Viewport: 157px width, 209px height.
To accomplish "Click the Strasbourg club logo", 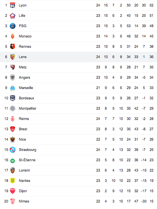I will pyautogui.click(x=13, y=150).
